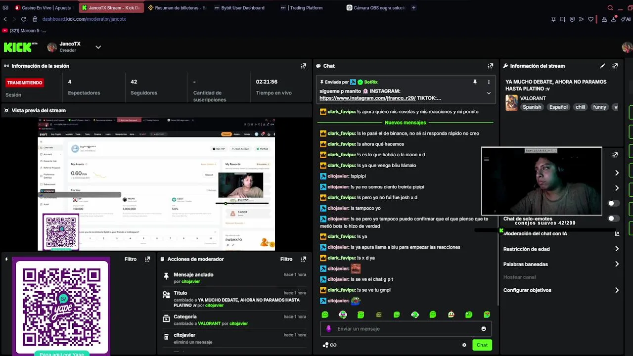Open the browser's pinboard pin icon
The width and height of the screenshot is (633, 356).
(553, 19)
